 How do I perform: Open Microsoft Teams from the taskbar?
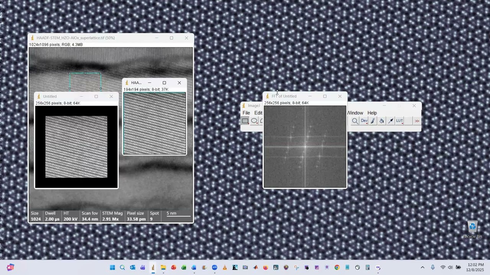tap(142, 267)
